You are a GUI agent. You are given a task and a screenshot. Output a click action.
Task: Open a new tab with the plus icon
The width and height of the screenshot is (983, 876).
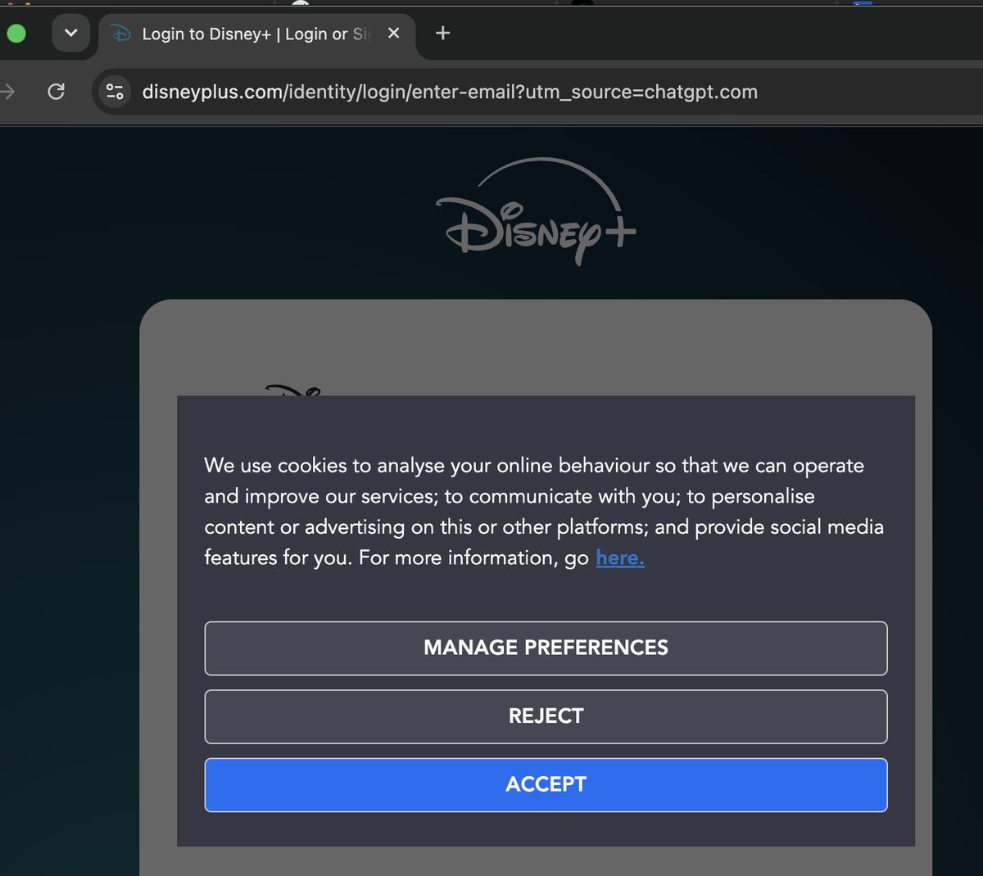pos(442,33)
